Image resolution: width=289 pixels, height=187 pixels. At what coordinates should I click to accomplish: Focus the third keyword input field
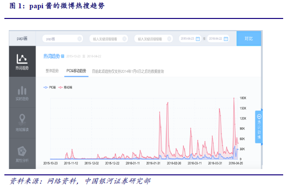point(154,39)
